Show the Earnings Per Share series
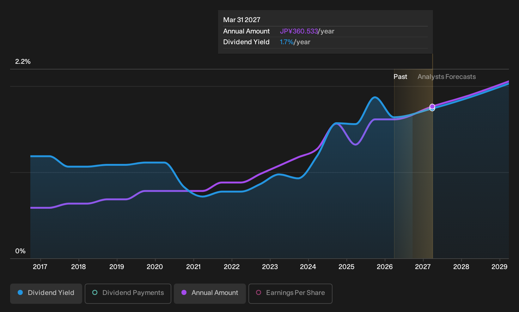 (290, 293)
